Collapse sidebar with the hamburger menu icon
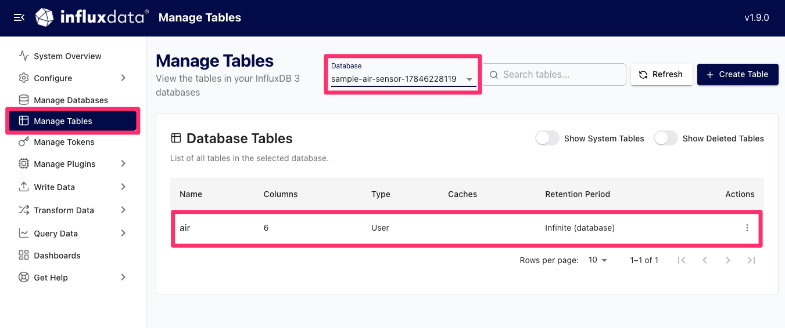Screen dimensions: 785x328 coord(19,18)
